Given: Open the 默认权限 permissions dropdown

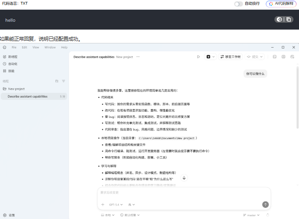Looking at the screenshot, I should [130, 215].
